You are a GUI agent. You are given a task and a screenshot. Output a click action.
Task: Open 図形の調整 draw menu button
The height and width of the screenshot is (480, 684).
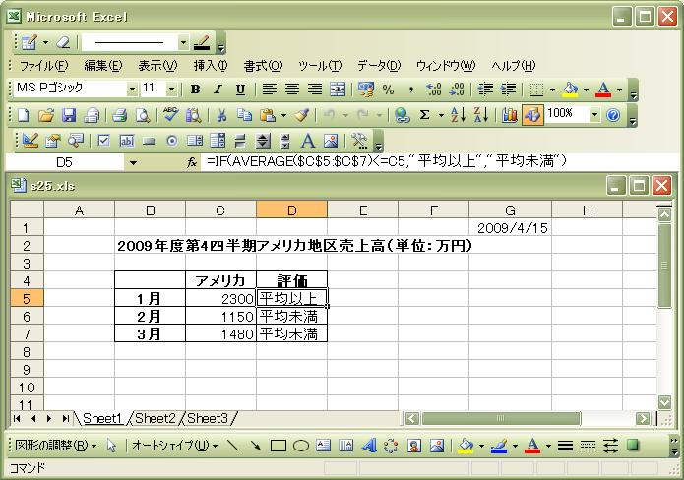(x=55, y=446)
